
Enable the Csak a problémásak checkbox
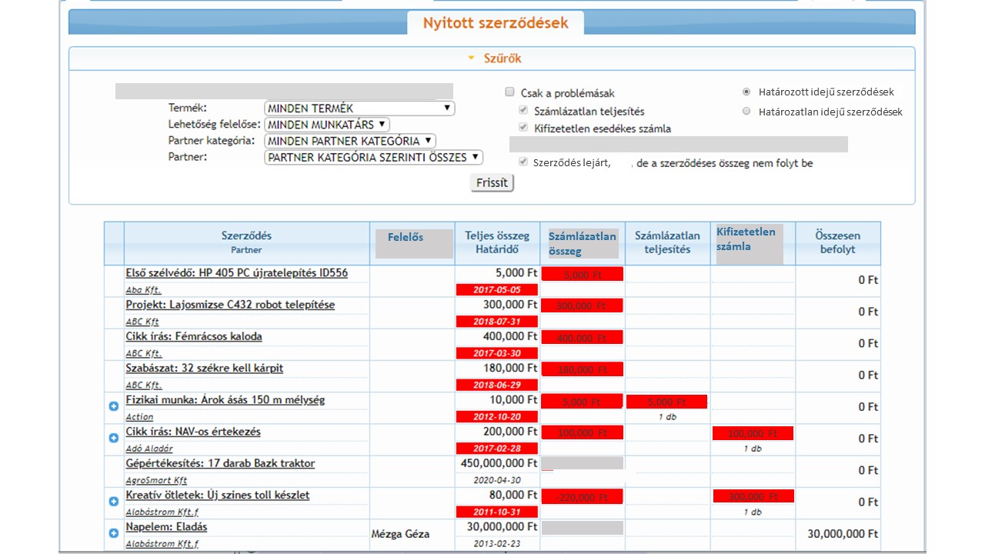click(x=509, y=92)
